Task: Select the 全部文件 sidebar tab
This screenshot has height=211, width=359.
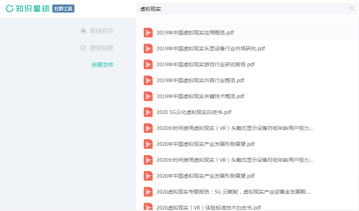Action: pos(102,65)
